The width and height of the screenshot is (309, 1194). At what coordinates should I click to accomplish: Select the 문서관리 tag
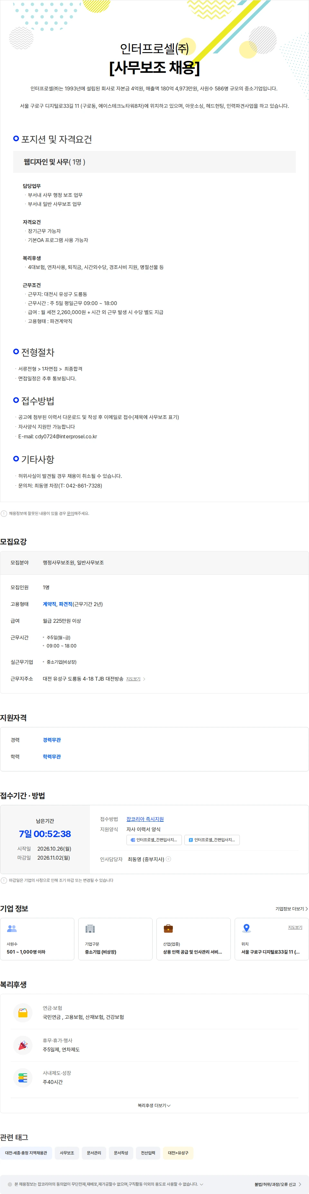pos(94,1153)
